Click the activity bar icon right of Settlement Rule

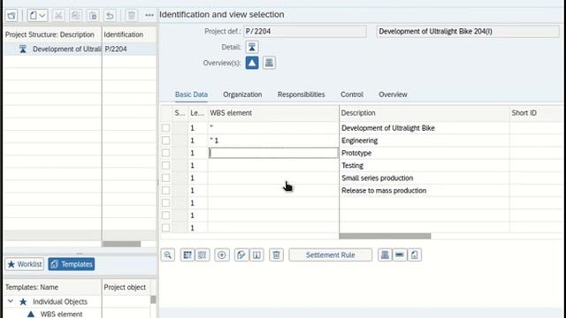(400, 255)
